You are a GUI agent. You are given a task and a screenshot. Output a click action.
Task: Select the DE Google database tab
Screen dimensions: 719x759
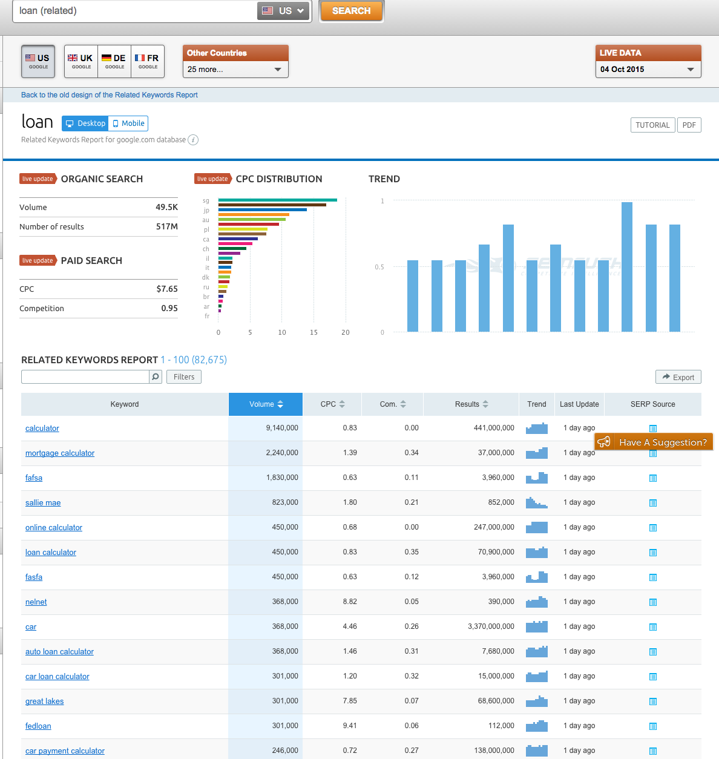114,61
